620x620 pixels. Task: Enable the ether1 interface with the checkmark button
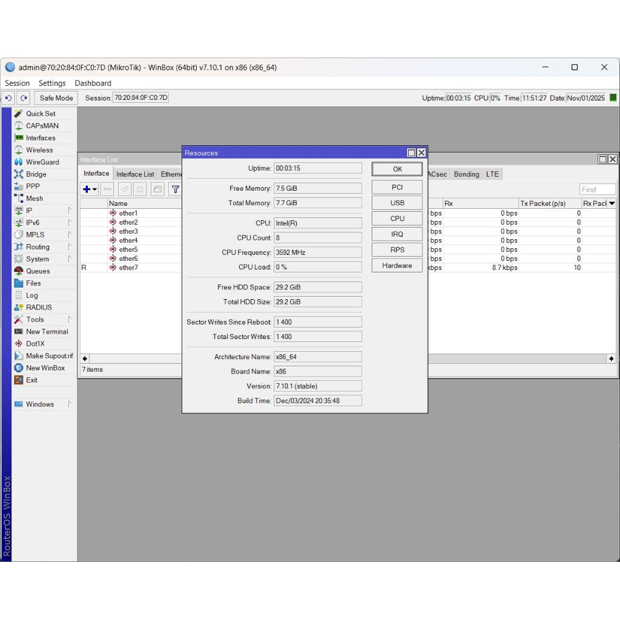(x=124, y=189)
